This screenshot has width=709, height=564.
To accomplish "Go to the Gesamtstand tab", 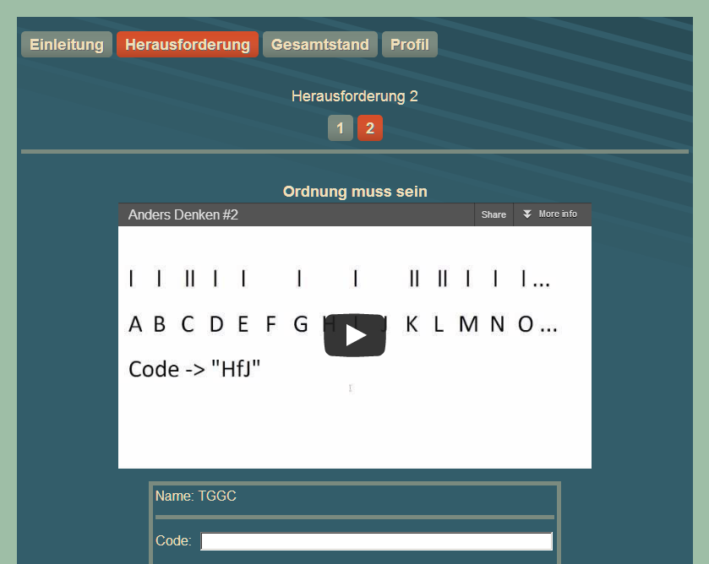I will pyautogui.click(x=319, y=45).
